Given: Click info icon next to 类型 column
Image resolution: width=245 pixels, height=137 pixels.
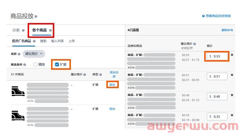Looking at the screenshot, I should click(x=100, y=75).
